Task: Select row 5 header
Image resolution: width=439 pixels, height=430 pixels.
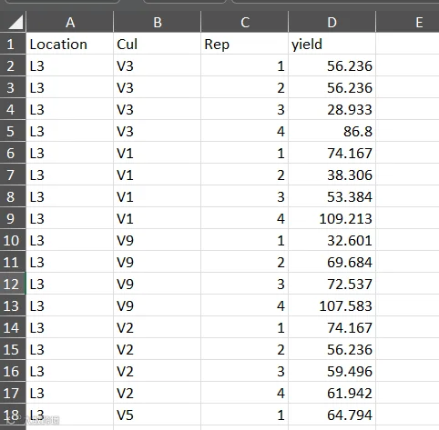Action: click(13, 131)
